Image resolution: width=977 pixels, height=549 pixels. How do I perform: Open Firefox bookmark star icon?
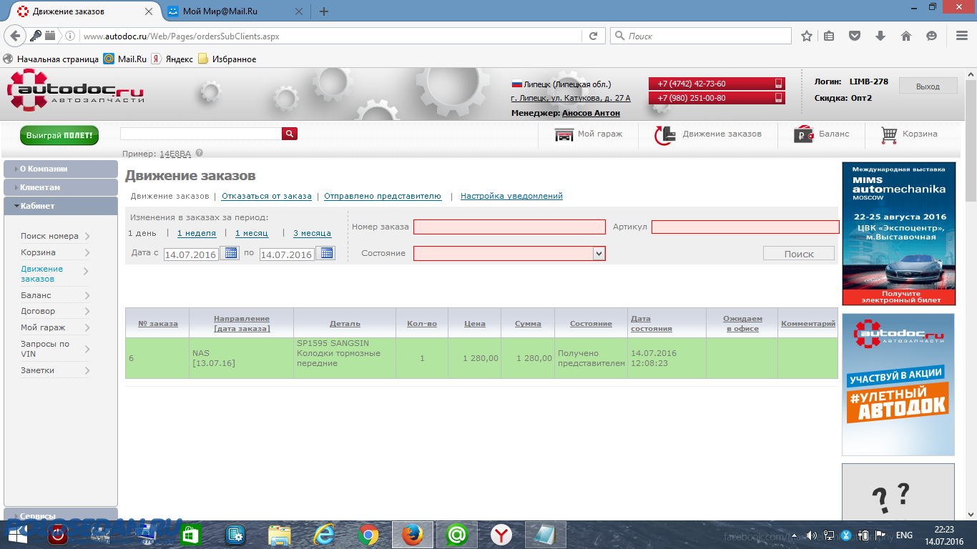[807, 36]
